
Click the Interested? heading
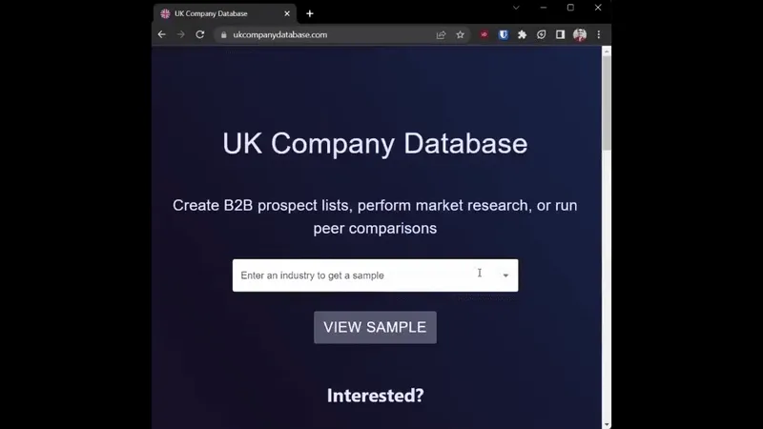click(375, 396)
